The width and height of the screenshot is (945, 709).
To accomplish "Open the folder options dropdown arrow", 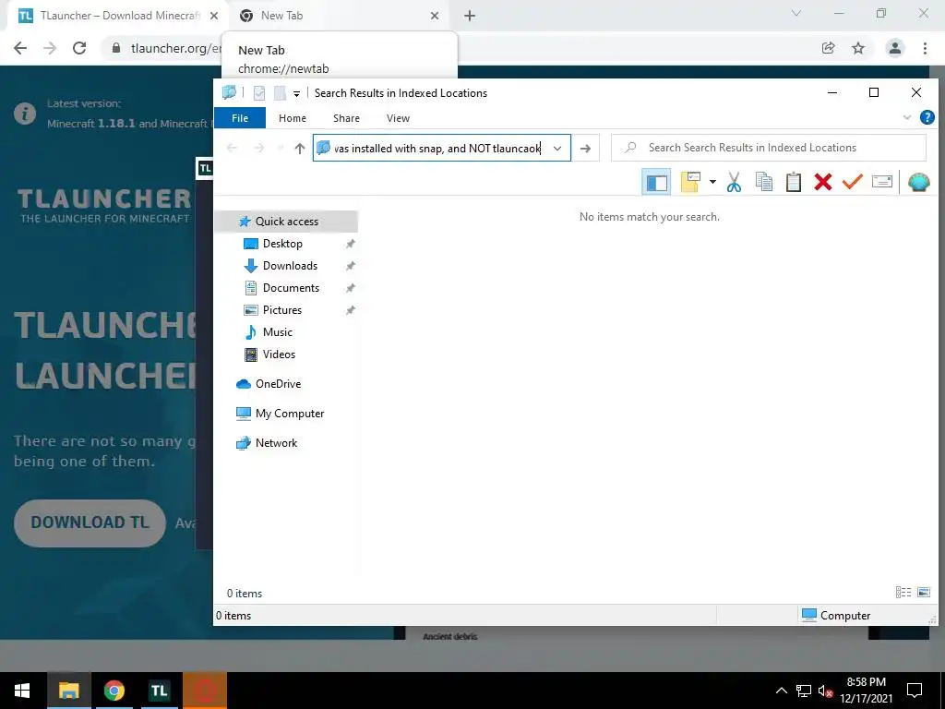I will (x=712, y=182).
